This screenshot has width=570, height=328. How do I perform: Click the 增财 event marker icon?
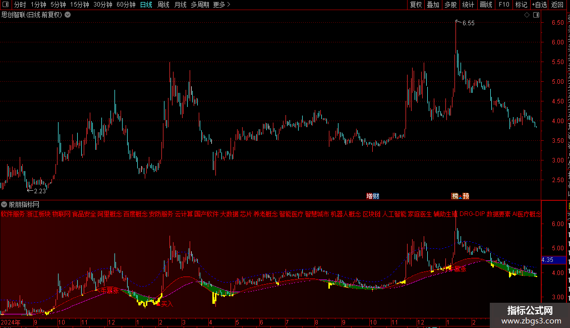click(x=373, y=196)
